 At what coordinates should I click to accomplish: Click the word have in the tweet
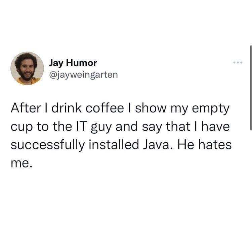click(215, 126)
